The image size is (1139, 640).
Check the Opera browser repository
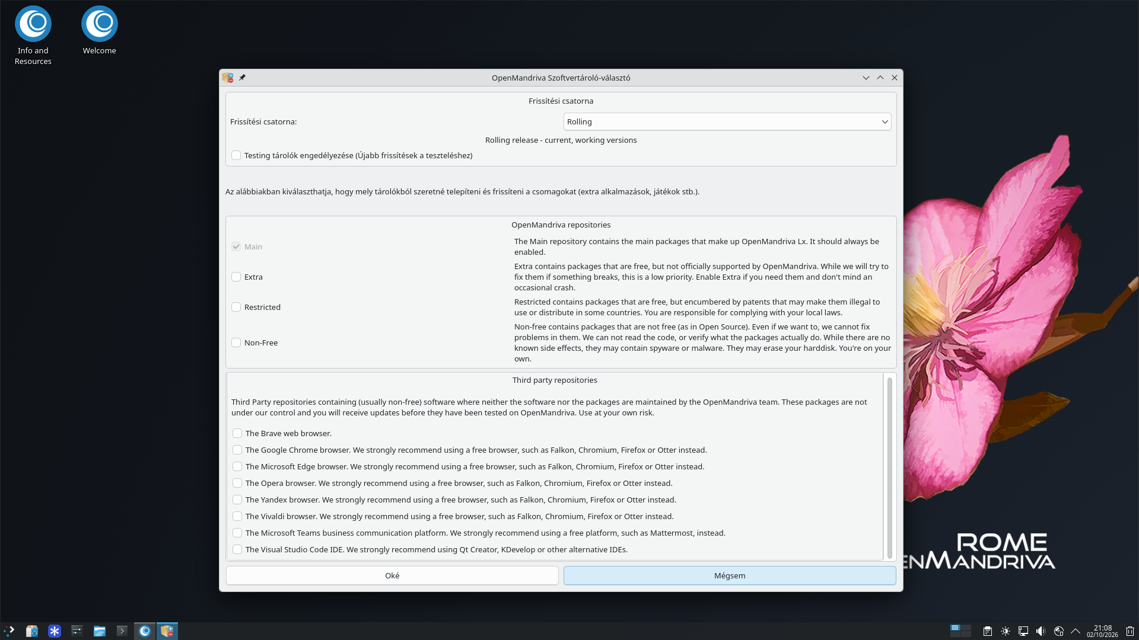pyautogui.click(x=237, y=483)
